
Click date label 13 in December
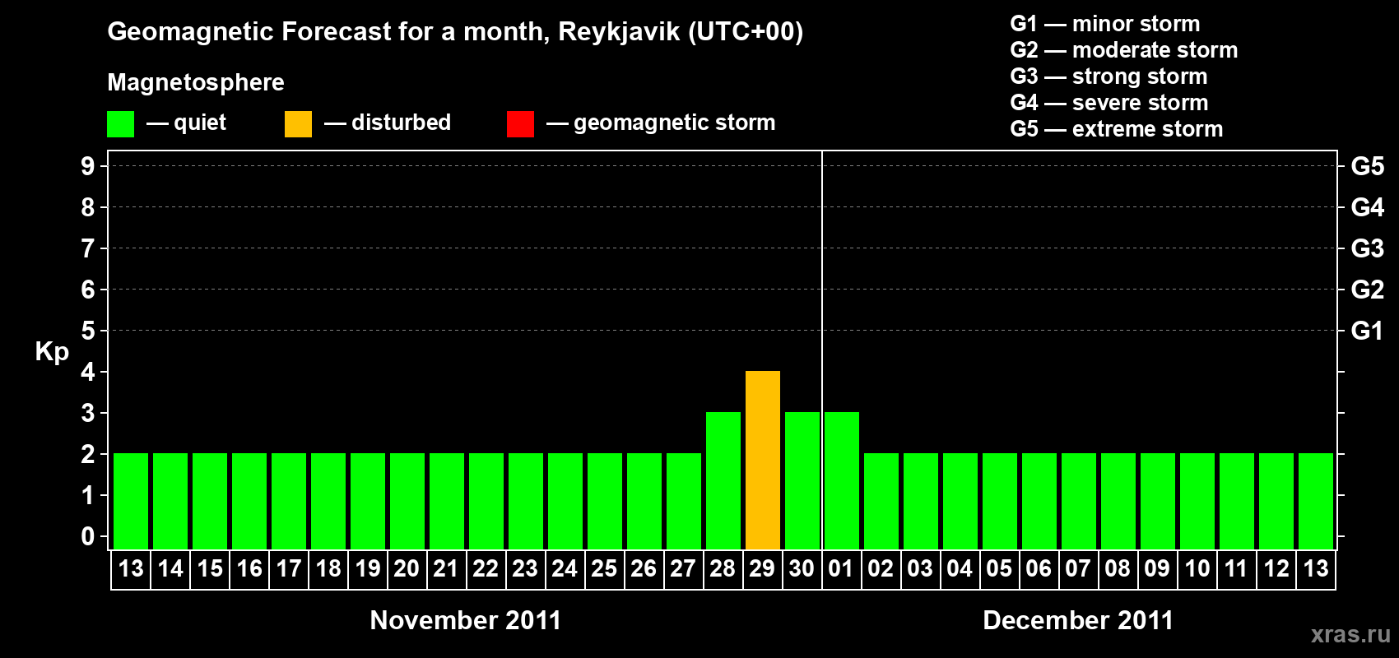tap(1315, 568)
